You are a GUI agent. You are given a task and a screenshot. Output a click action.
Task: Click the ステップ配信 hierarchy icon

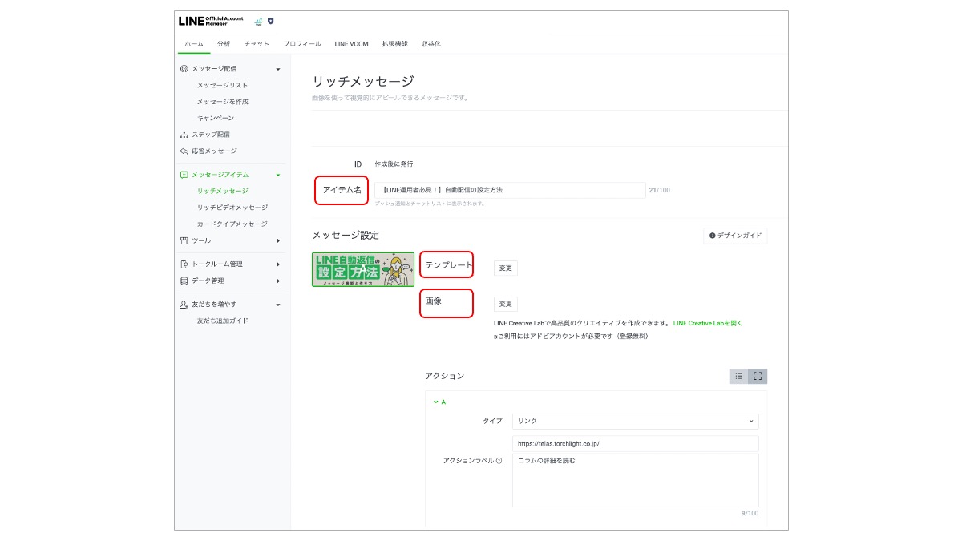184,135
